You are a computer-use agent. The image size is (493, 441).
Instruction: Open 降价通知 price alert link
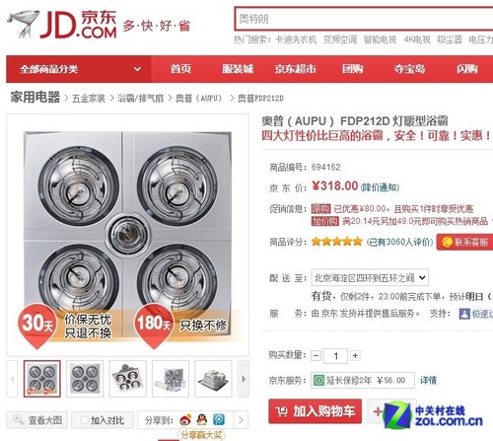point(380,187)
